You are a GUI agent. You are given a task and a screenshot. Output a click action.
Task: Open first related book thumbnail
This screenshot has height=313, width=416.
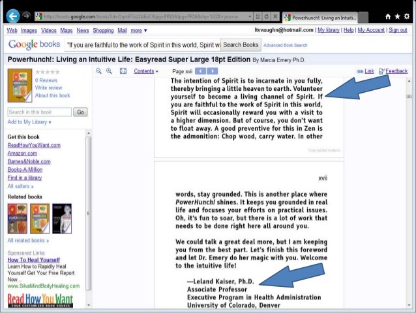[17, 219]
